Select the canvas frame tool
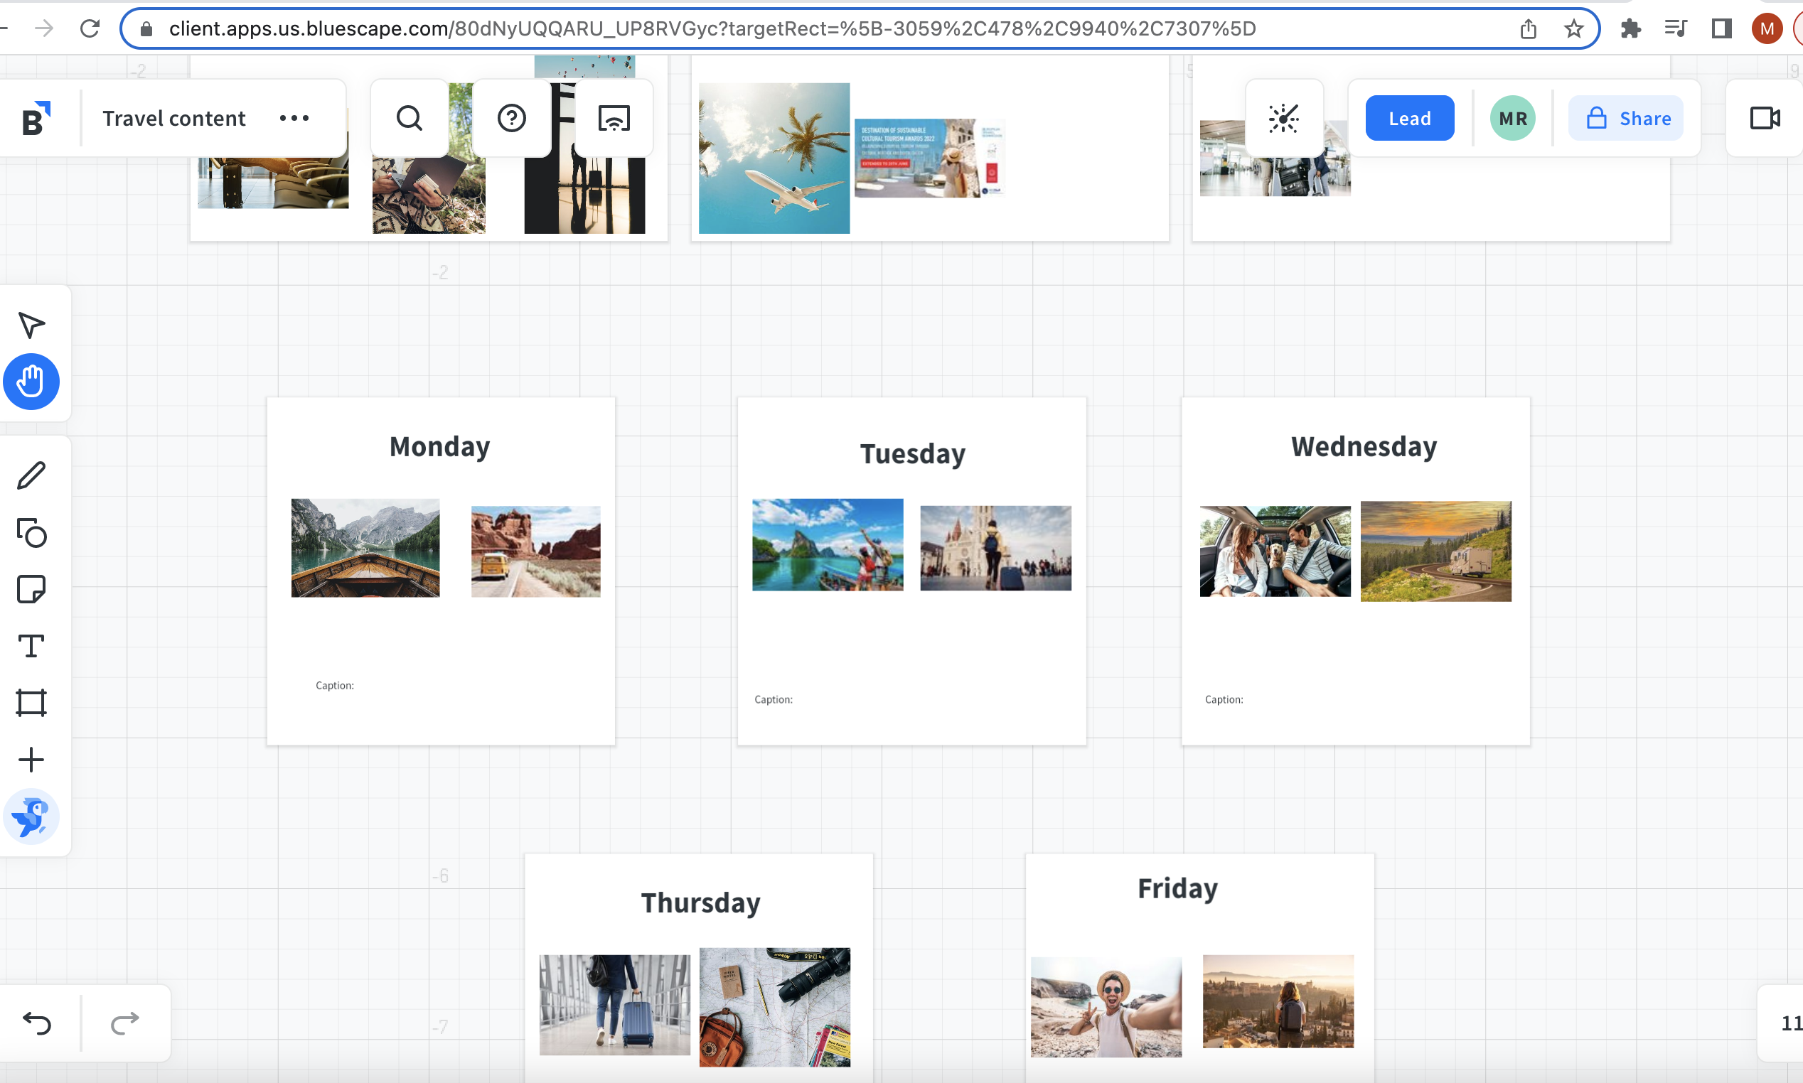Screen dimensions: 1803x1083 click(x=31, y=703)
